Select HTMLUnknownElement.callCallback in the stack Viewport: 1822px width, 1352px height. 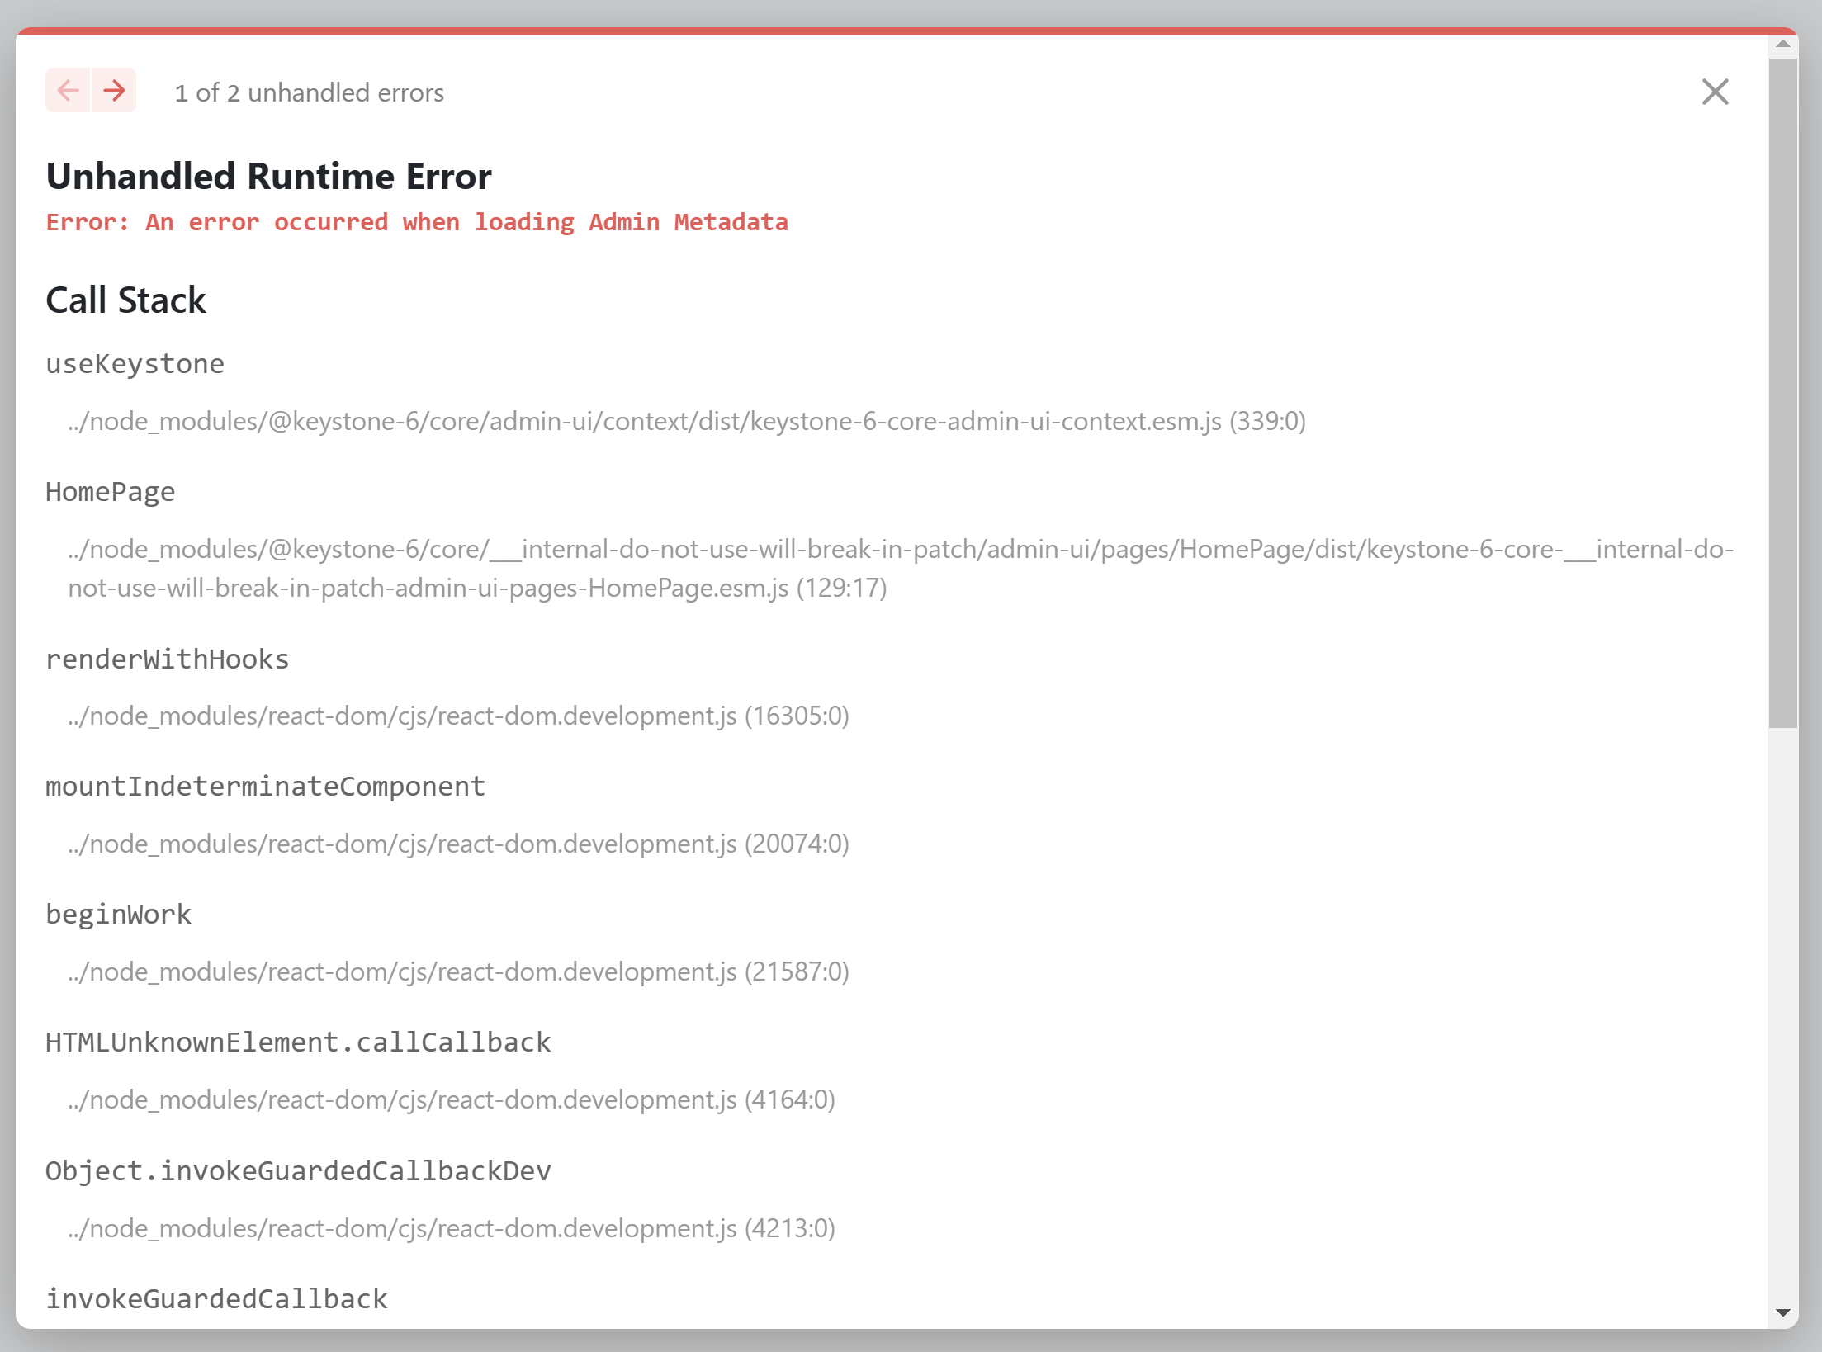click(x=299, y=1042)
